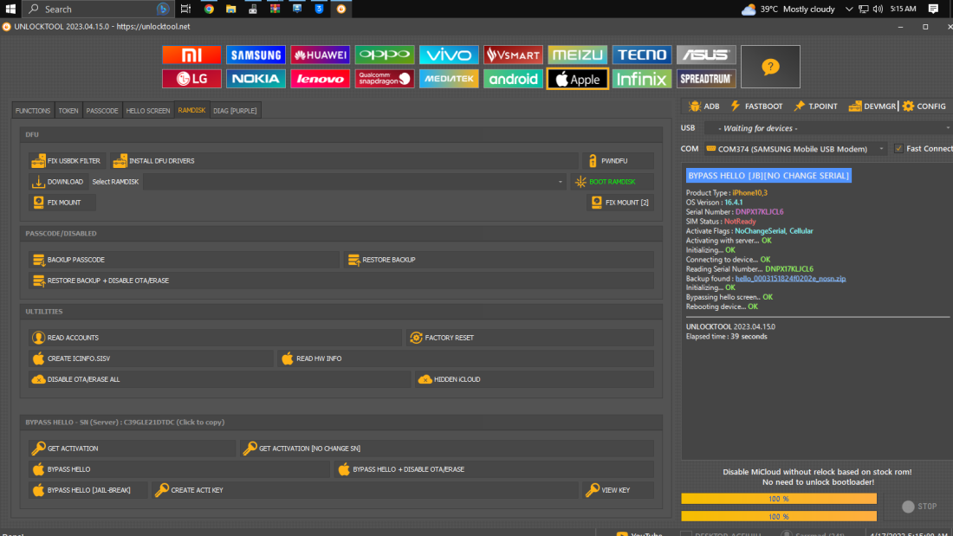The width and height of the screenshot is (953, 536).
Task: Open the Qualcomm Snapdragon section
Action: pos(385,79)
